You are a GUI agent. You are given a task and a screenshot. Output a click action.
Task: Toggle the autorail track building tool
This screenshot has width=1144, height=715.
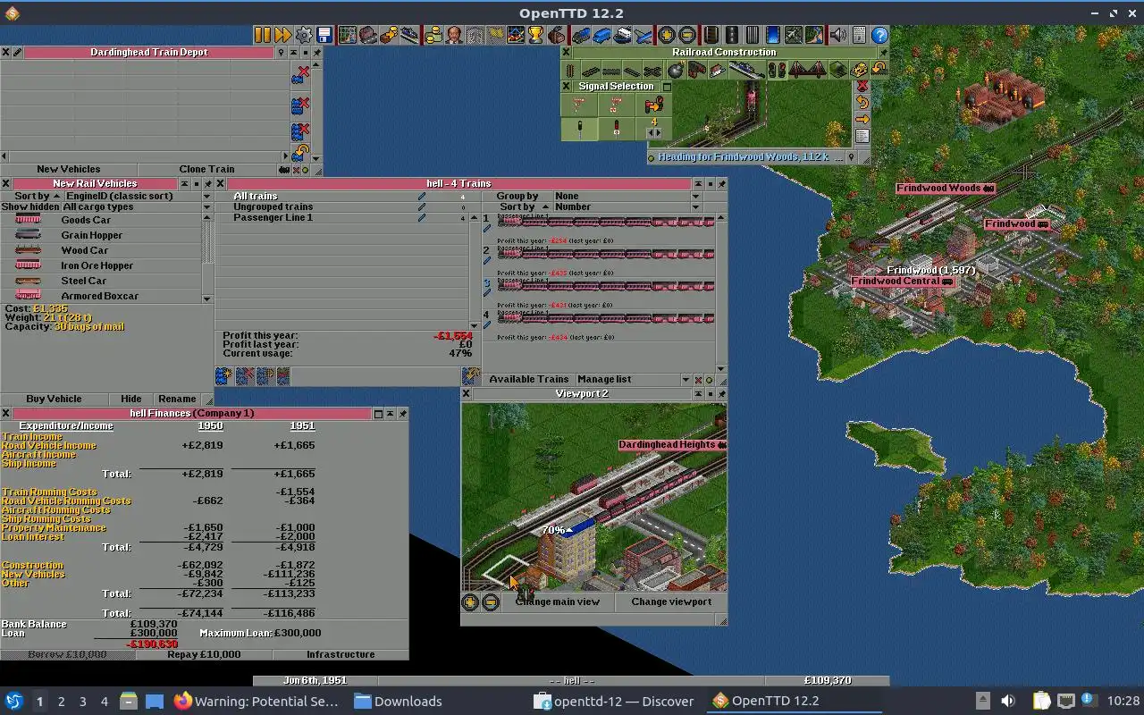(652, 70)
